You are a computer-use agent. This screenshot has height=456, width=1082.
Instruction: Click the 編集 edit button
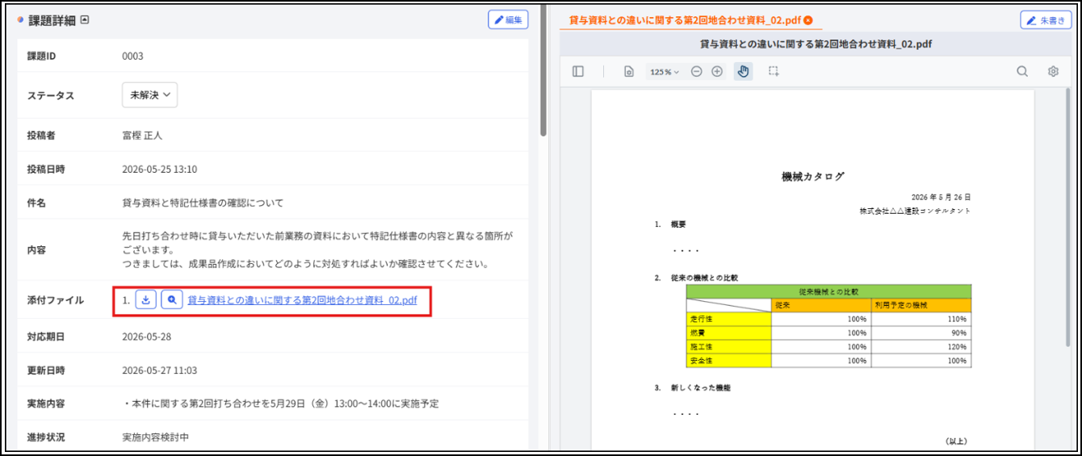click(508, 19)
